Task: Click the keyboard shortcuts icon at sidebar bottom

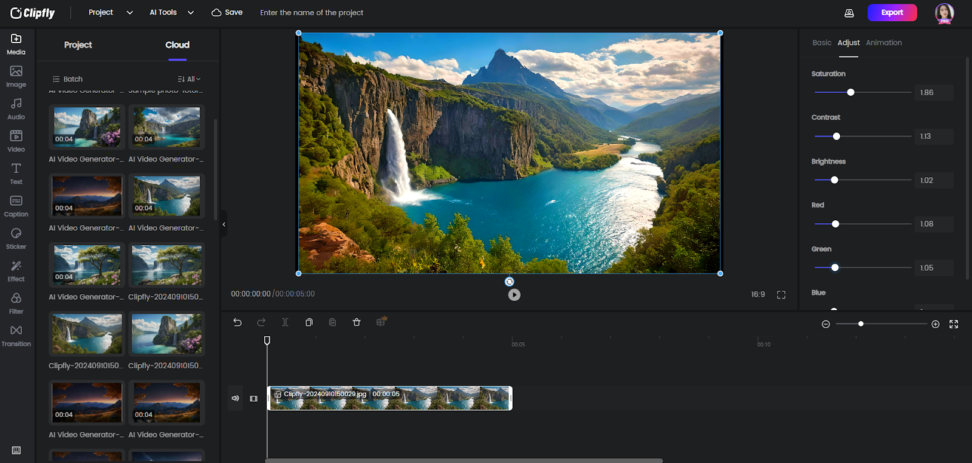Action: pyautogui.click(x=16, y=450)
